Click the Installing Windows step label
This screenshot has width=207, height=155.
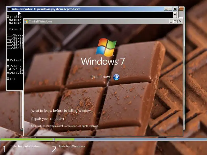click(x=72, y=146)
